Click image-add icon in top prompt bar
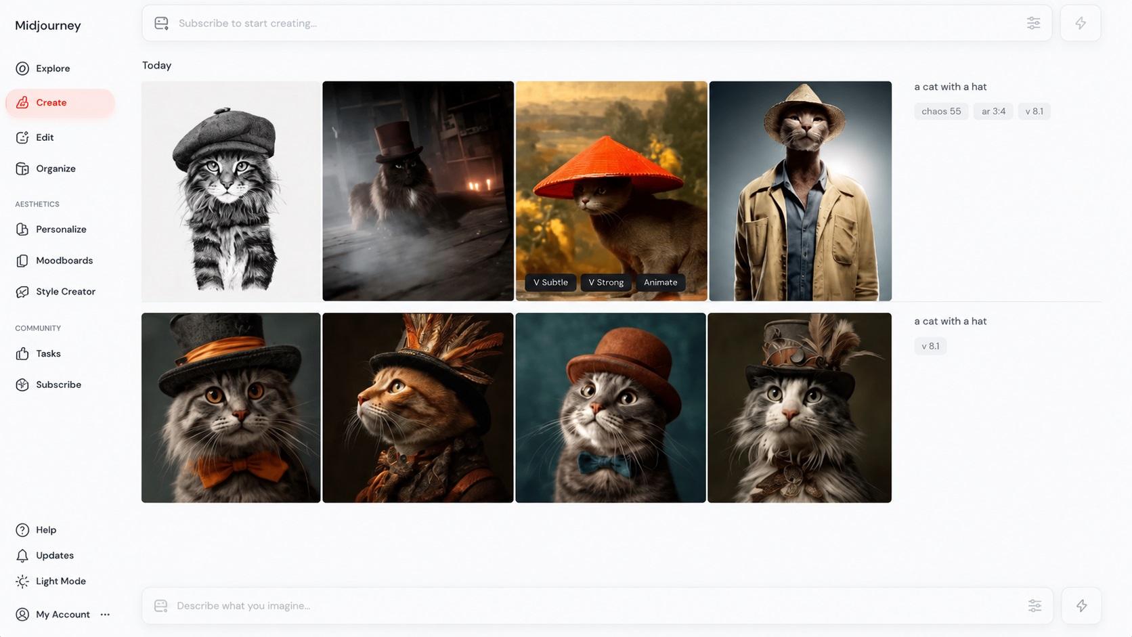Viewport: 1132px width, 637px height. point(161,23)
